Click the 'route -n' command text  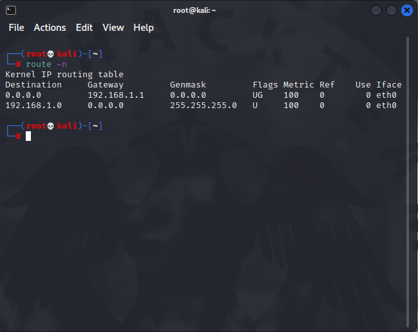(x=46, y=64)
